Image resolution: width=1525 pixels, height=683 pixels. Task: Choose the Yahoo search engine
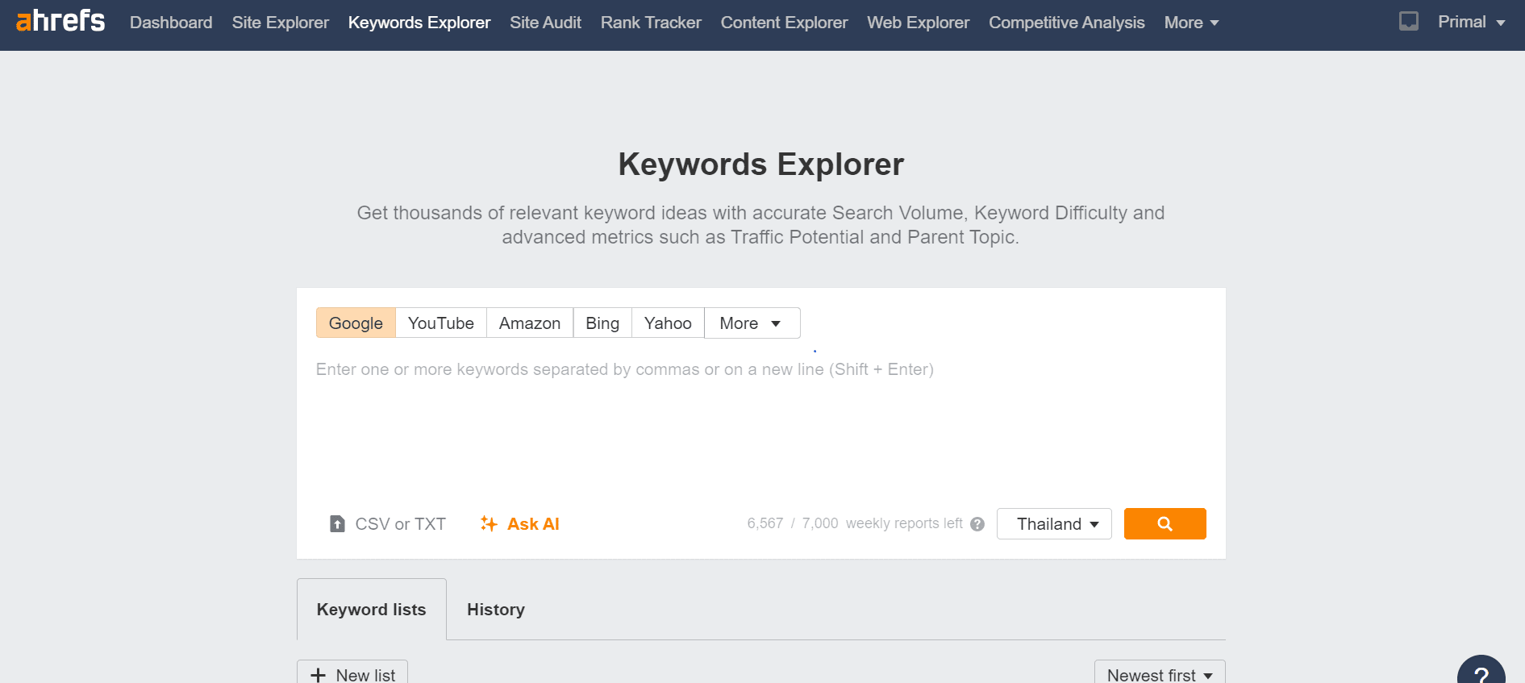click(x=668, y=323)
